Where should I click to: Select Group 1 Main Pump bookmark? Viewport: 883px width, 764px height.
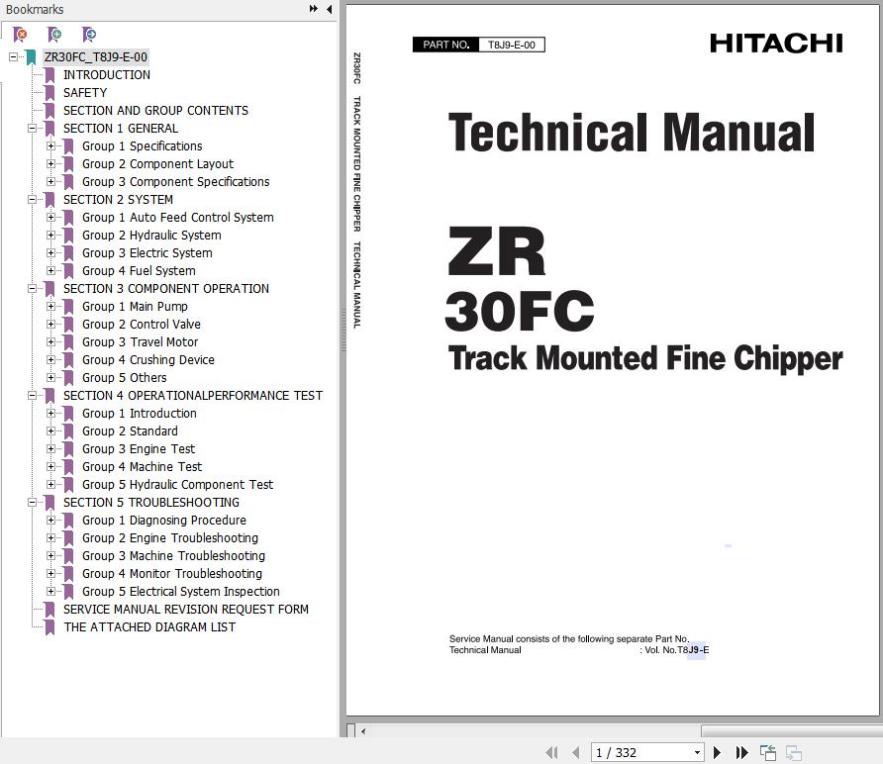(x=135, y=306)
